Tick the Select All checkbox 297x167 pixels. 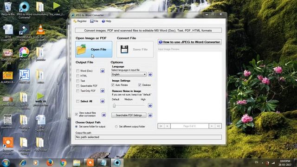(x=77, y=101)
